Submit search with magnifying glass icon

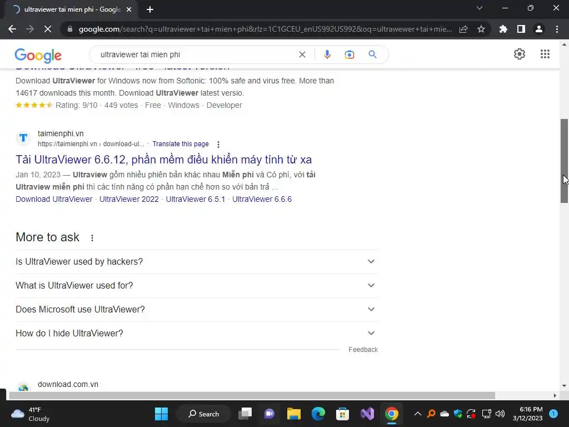(372, 54)
